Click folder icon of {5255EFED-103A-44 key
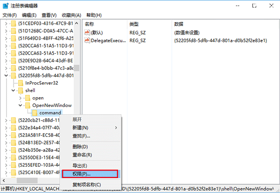This screenshot has height=193, width=280. [x=14, y=165]
